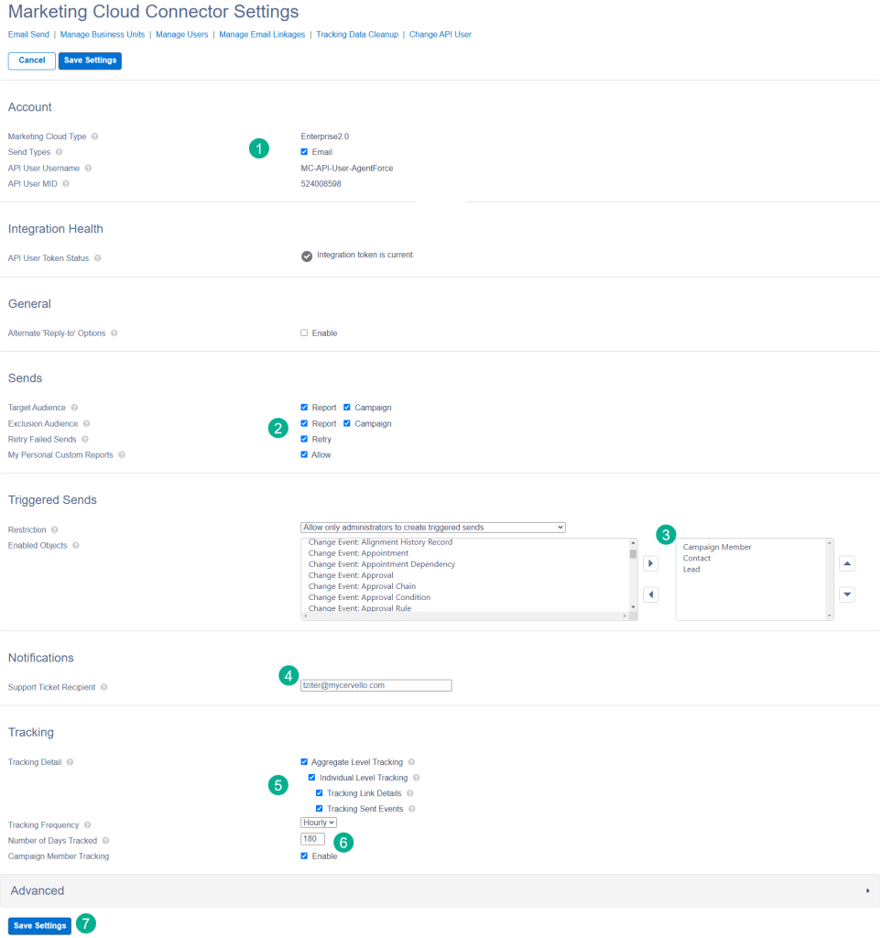The height and width of the screenshot is (938, 882).
Task: Click the Number of Days Tracked field
Action: click(312, 839)
